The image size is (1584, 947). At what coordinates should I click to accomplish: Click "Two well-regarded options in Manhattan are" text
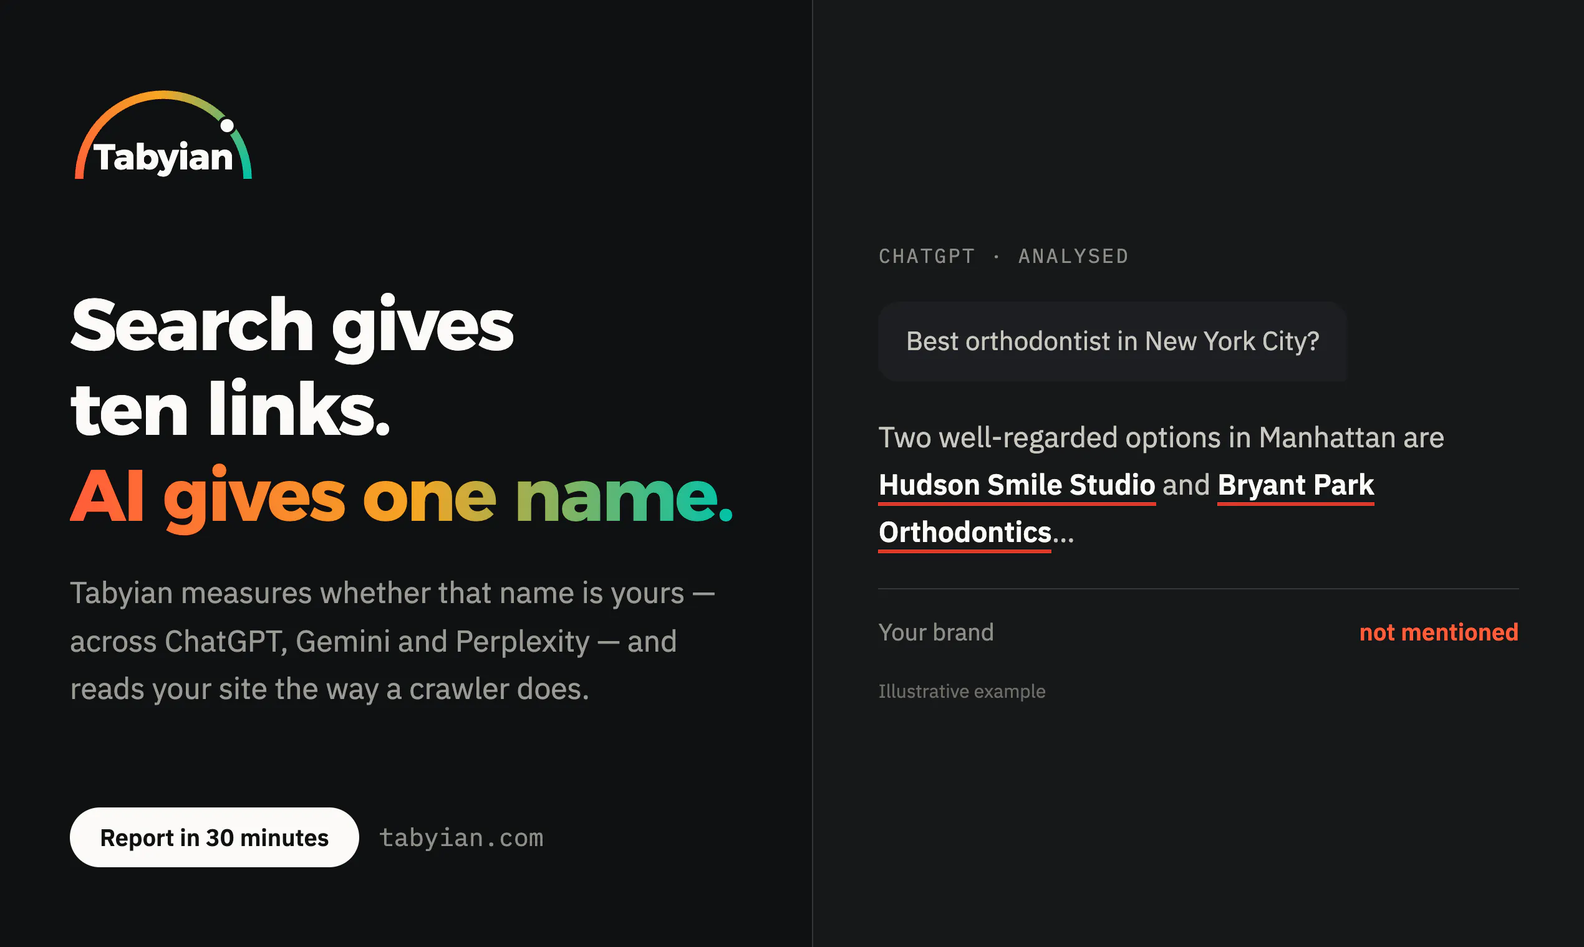click(1161, 438)
